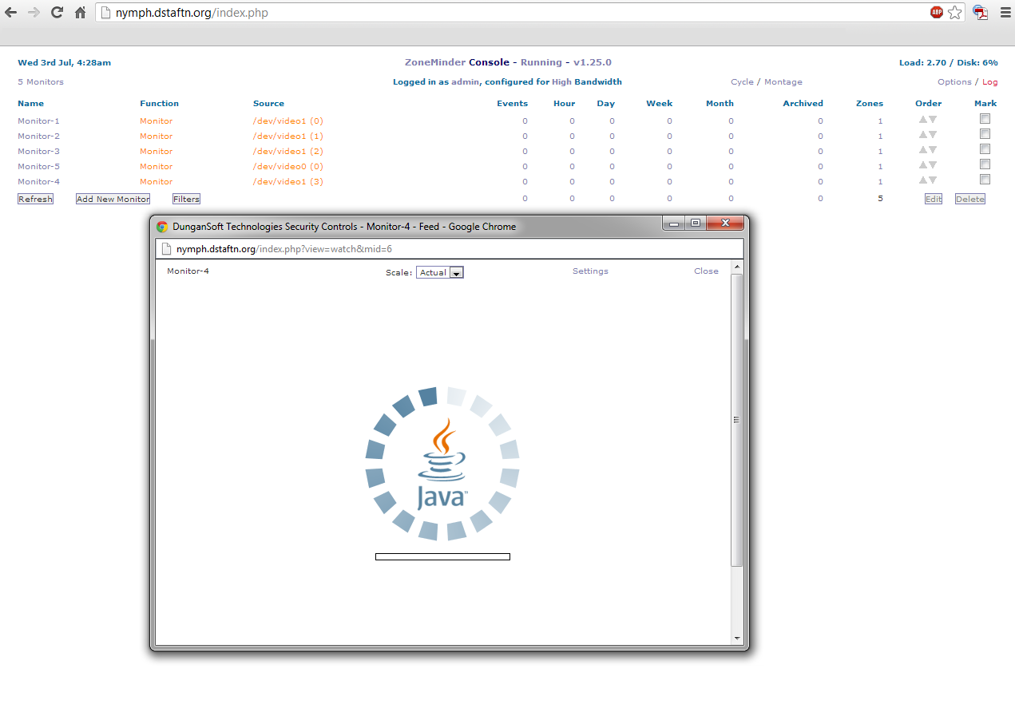Image resolution: width=1015 pixels, height=720 pixels.
Task: Move Monitor-1 up in order
Action: click(922, 120)
